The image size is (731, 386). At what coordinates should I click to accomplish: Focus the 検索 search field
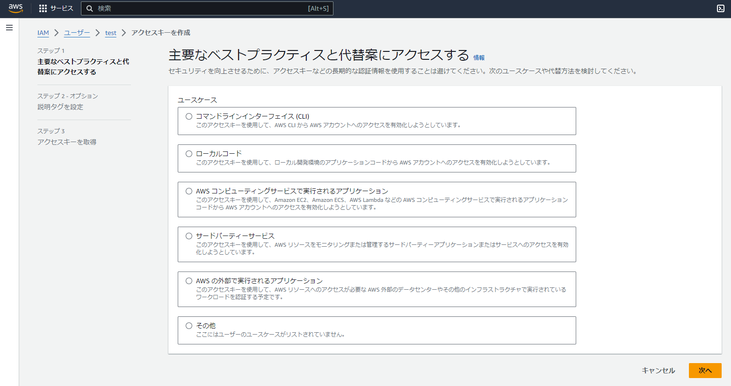[207, 8]
